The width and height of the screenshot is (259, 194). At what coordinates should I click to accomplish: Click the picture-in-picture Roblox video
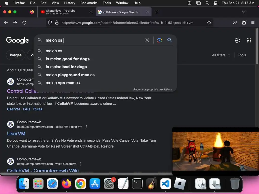point(215,151)
